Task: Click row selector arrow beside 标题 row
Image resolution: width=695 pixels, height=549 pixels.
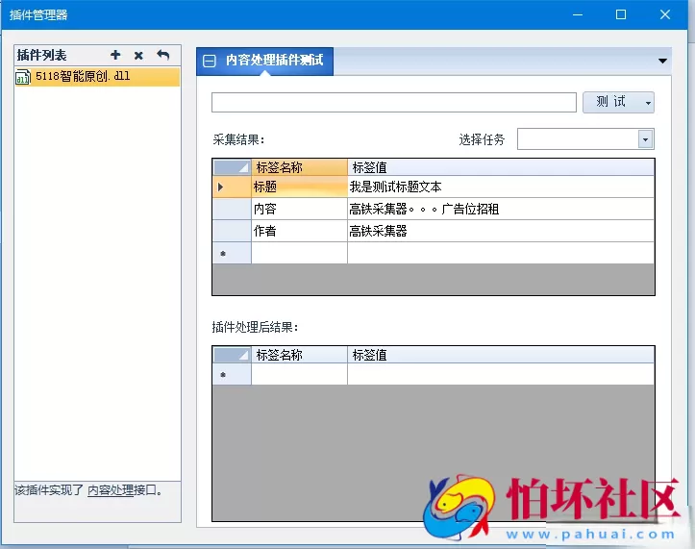Action: click(222, 187)
